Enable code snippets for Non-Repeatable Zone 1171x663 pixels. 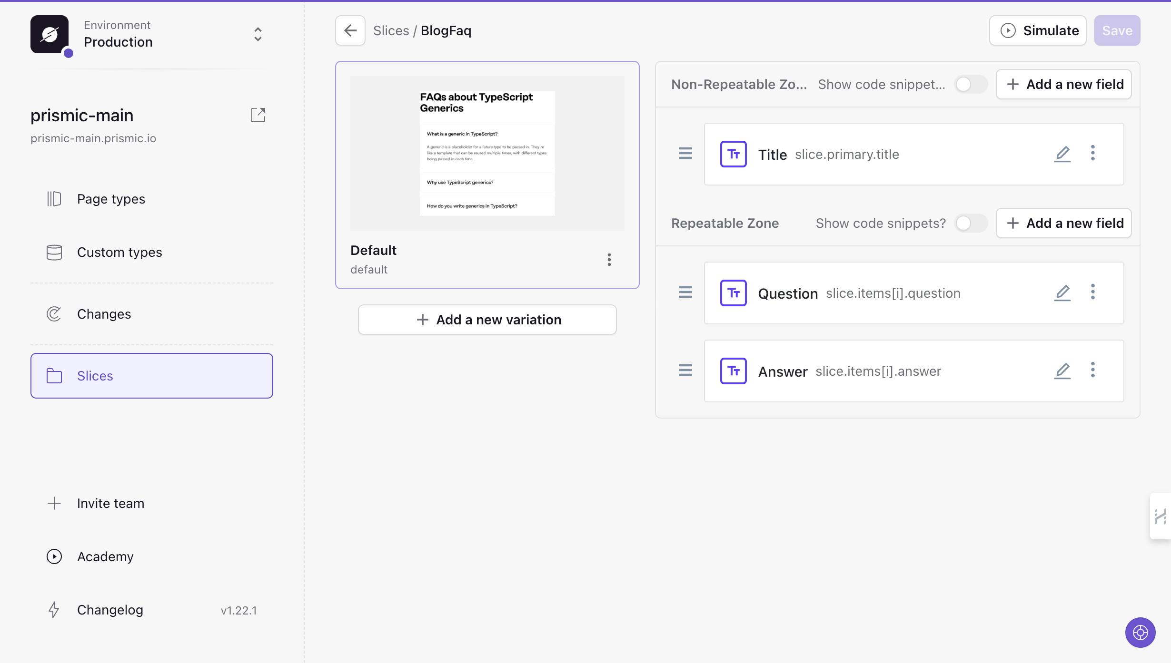(x=971, y=84)
